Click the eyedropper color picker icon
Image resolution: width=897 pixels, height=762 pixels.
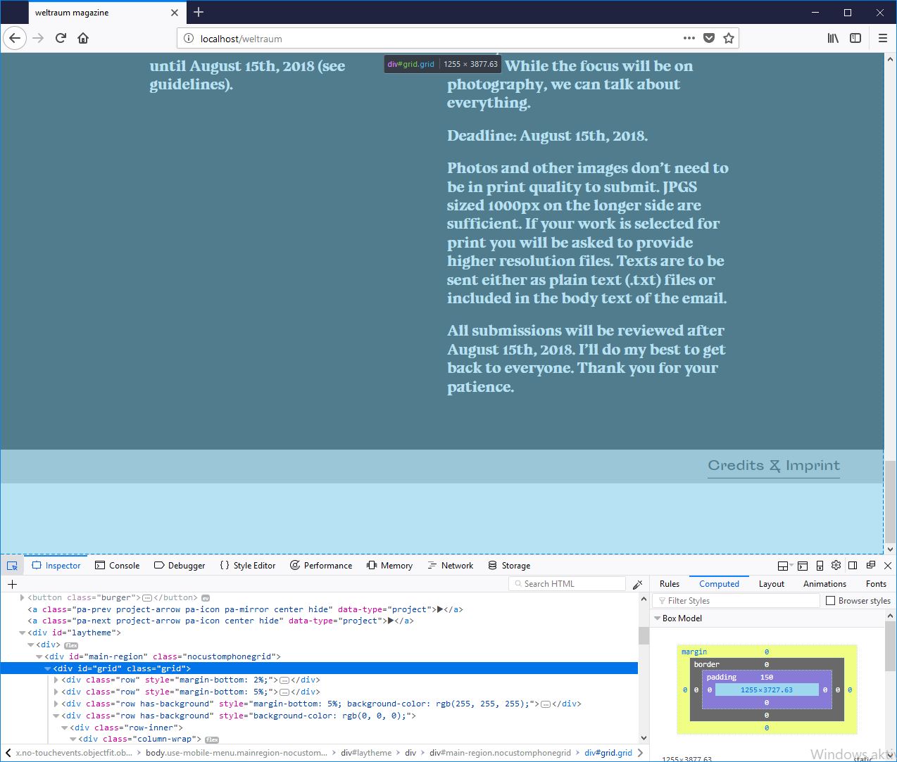(637, 584)
